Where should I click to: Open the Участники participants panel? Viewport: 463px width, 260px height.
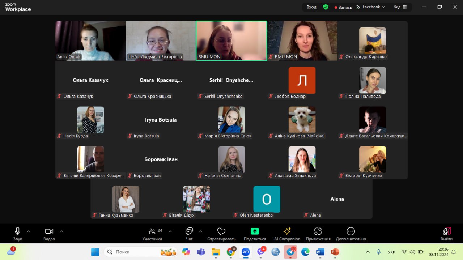(x=152, y=232)
